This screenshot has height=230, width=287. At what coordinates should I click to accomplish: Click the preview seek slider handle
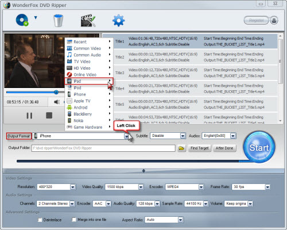coord(56,93)
